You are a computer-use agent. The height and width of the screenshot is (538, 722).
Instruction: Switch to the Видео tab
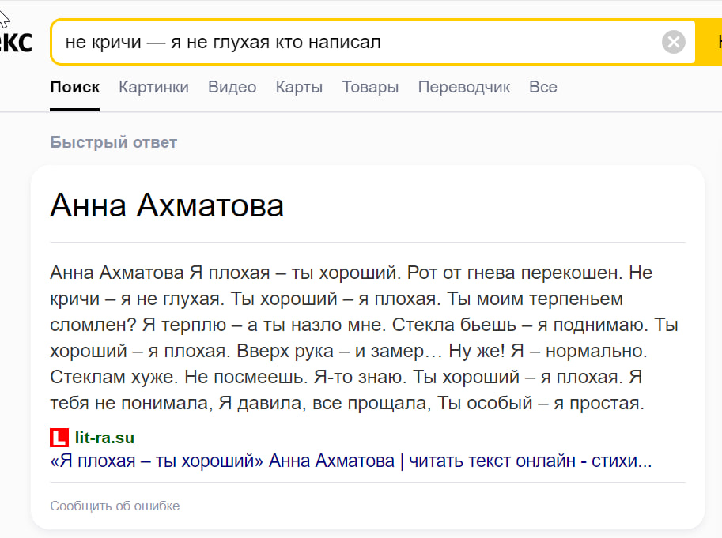click(231, 87)
